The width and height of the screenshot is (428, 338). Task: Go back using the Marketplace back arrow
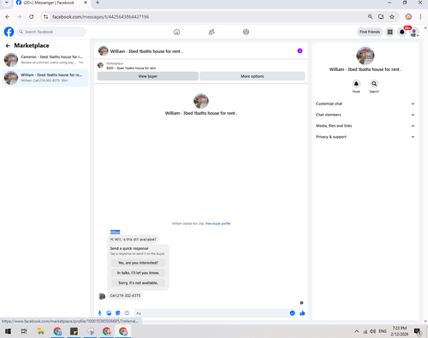pos(8,45)
